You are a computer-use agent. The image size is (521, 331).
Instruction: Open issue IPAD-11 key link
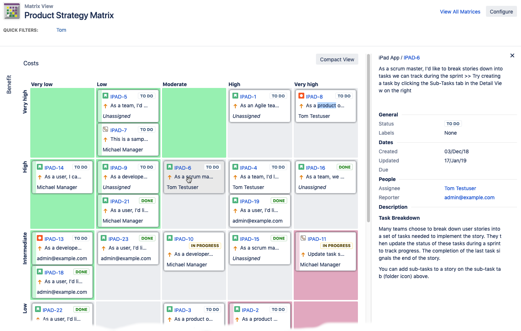(x=317, y=239)
